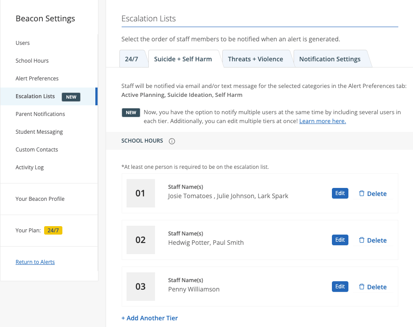Select Escalation Lists in sidebar
This screenshot has height=327, width=413.
point(49,96)
